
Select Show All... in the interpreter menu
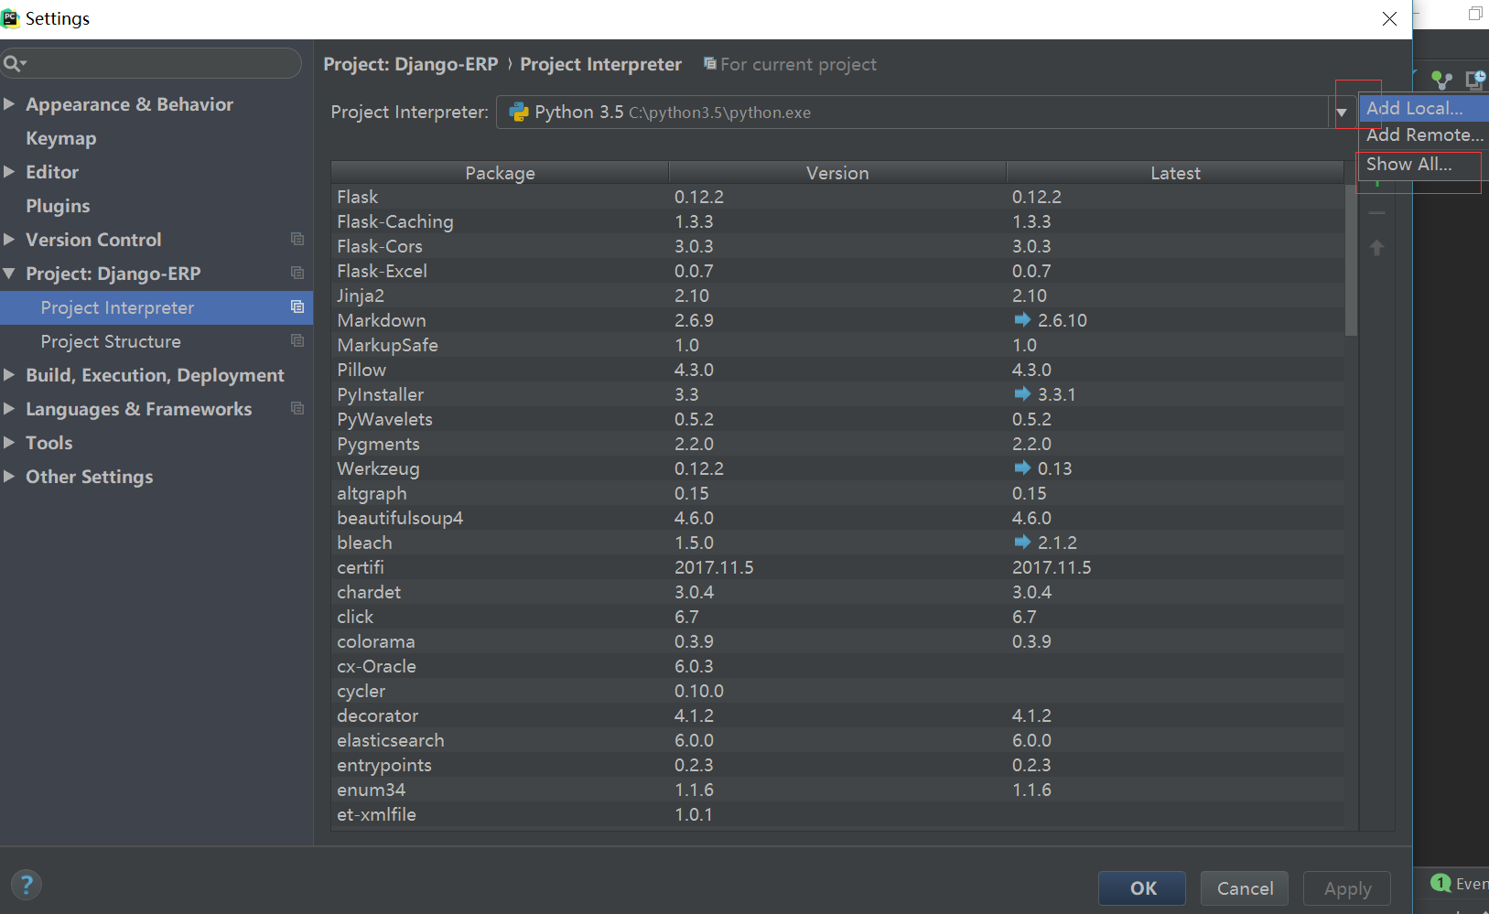[1409, 165]
